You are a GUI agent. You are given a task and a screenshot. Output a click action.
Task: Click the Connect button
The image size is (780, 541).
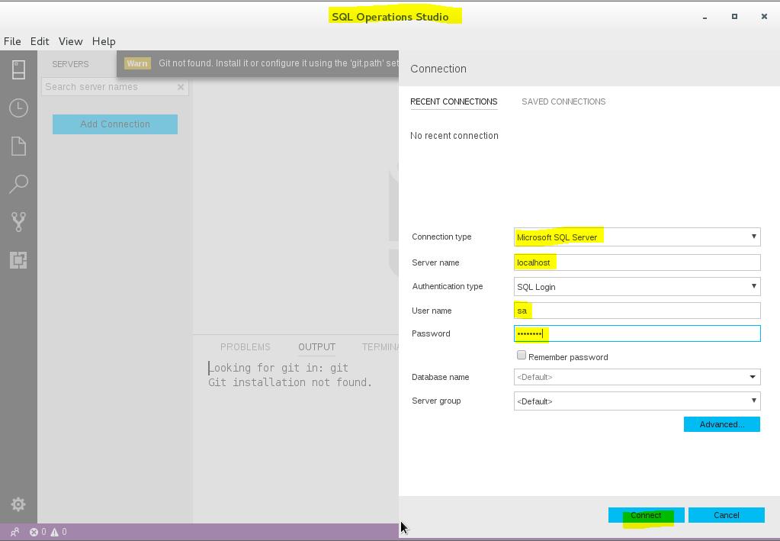coord(646,515)
